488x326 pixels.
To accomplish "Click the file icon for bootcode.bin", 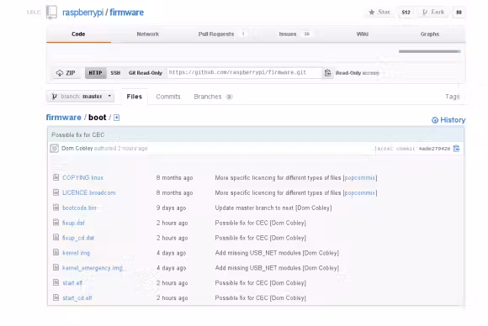I will [56, 208].
